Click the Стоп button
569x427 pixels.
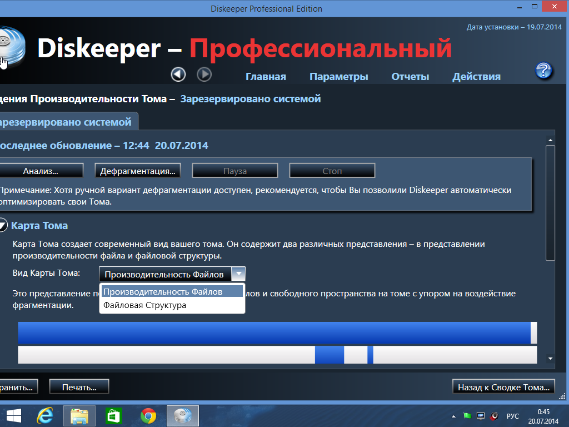(x=332, y=171)
